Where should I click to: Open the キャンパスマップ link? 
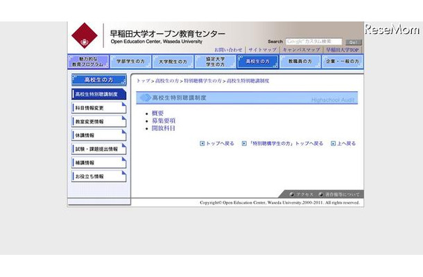[x=301, y=50]
